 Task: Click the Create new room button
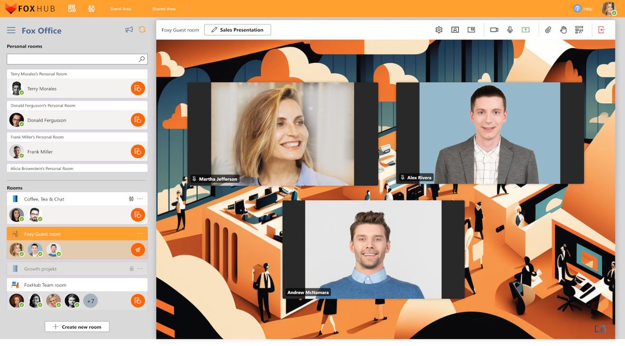point(77,326)
